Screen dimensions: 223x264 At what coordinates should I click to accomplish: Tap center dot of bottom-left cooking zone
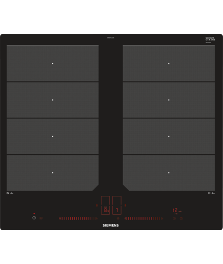pos(53,173)
